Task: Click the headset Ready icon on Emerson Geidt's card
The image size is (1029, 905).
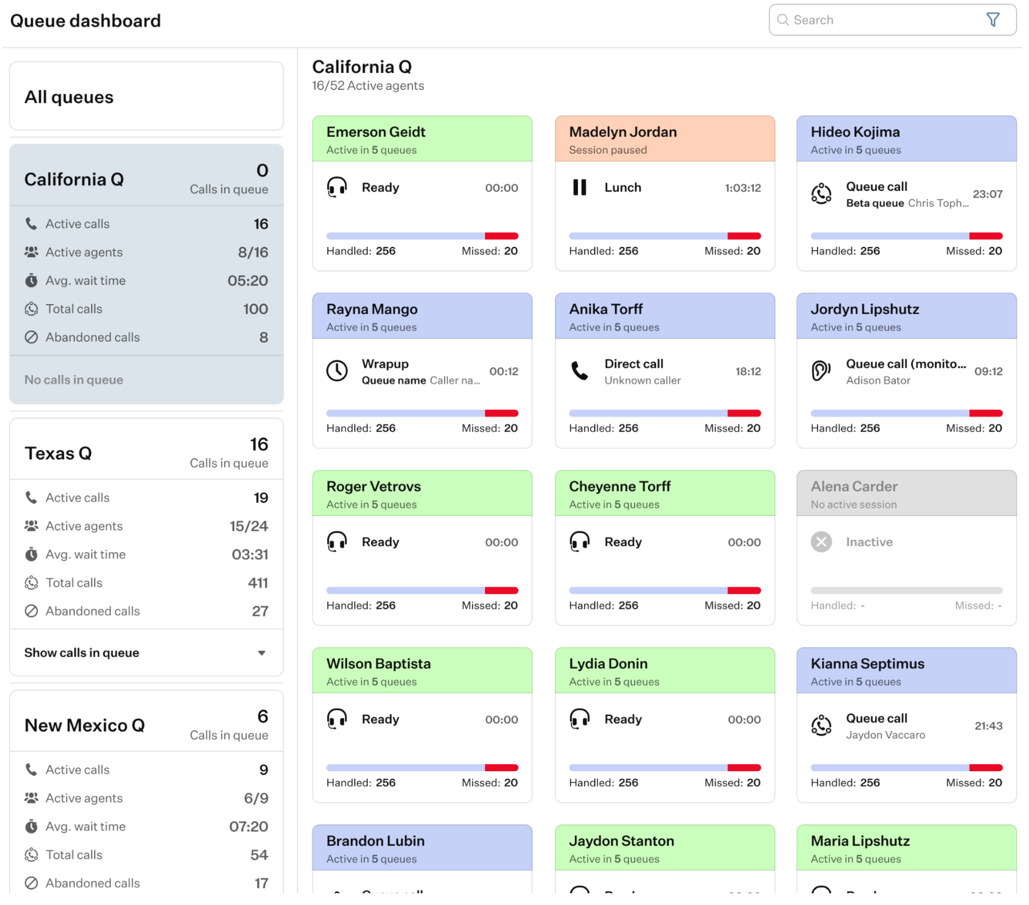Action: coord(337,188)
